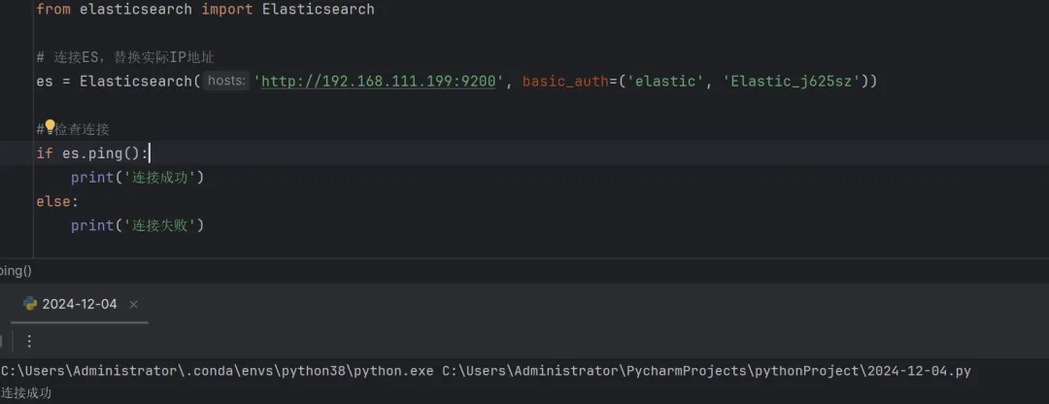Viewport: 1049px width, 404px height.
Task: Click the 'hosts:' parameter hint
Action: [226, 81]
